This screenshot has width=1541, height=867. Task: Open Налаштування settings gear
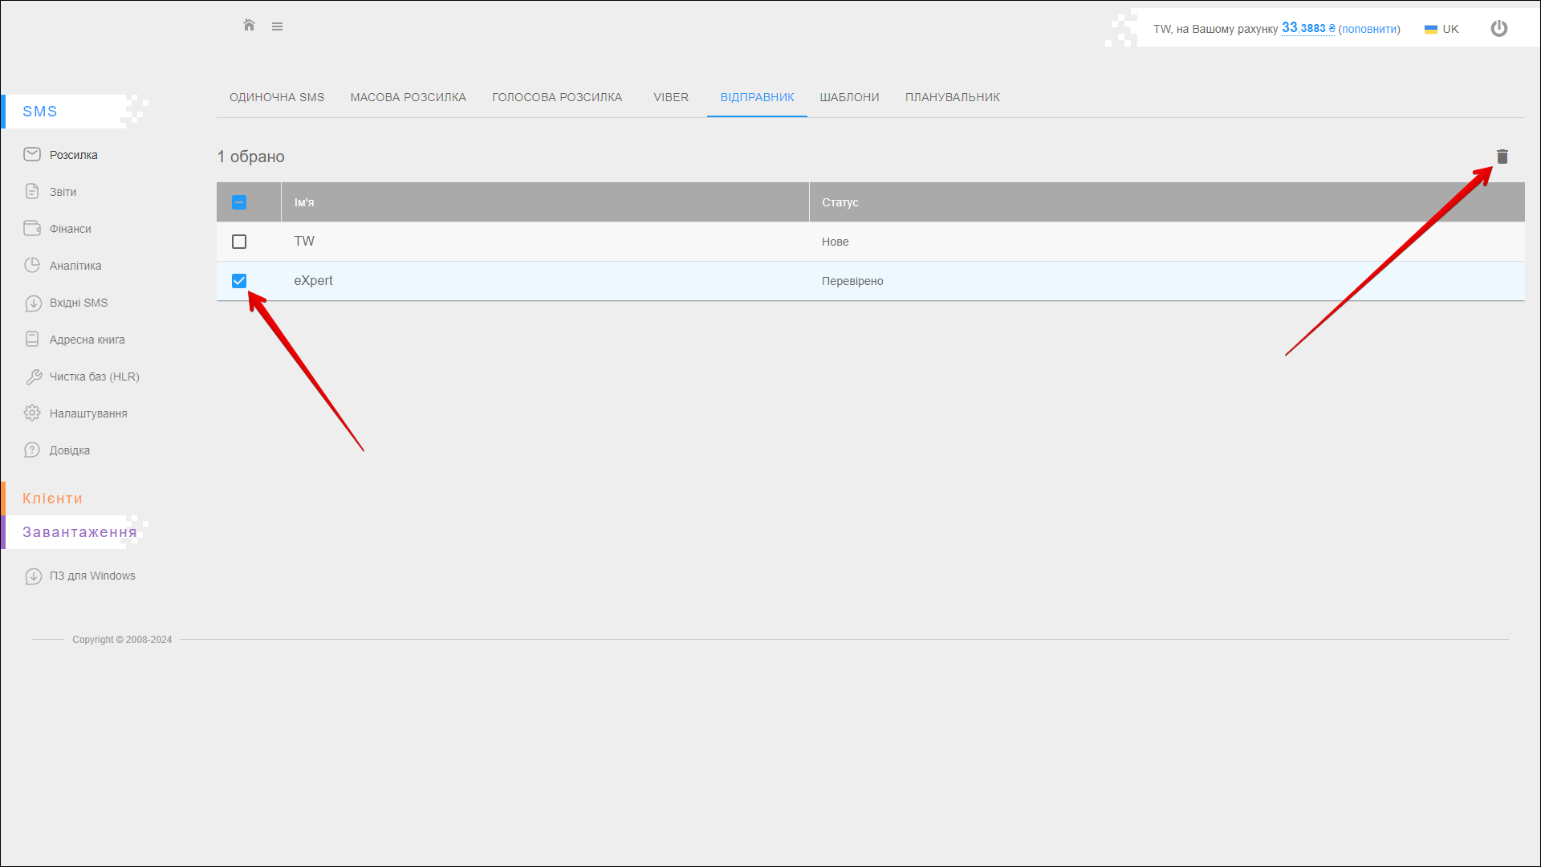coord(88,413)
